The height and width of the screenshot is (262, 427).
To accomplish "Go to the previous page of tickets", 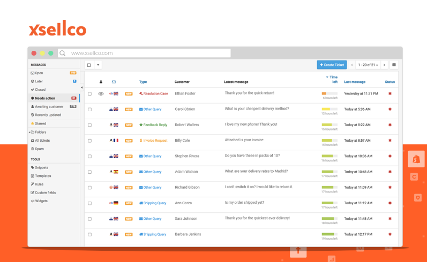I will tap(352, 65).
